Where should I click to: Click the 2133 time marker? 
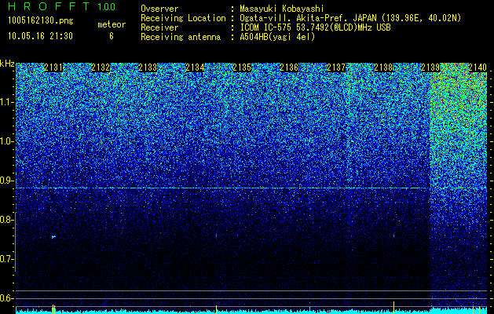148,68
